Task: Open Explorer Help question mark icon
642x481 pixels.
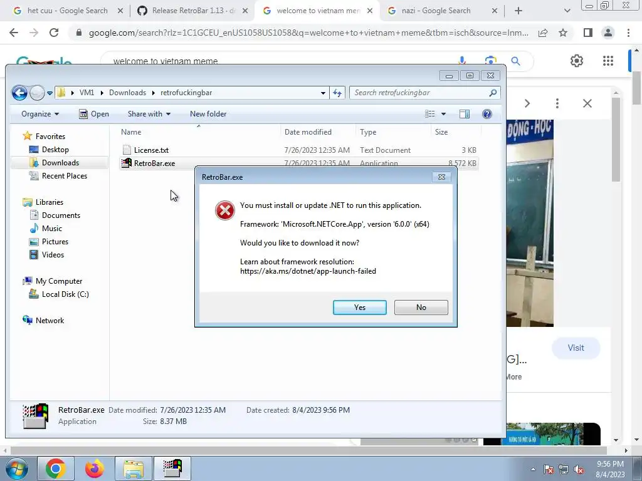Action: [487, 114]
